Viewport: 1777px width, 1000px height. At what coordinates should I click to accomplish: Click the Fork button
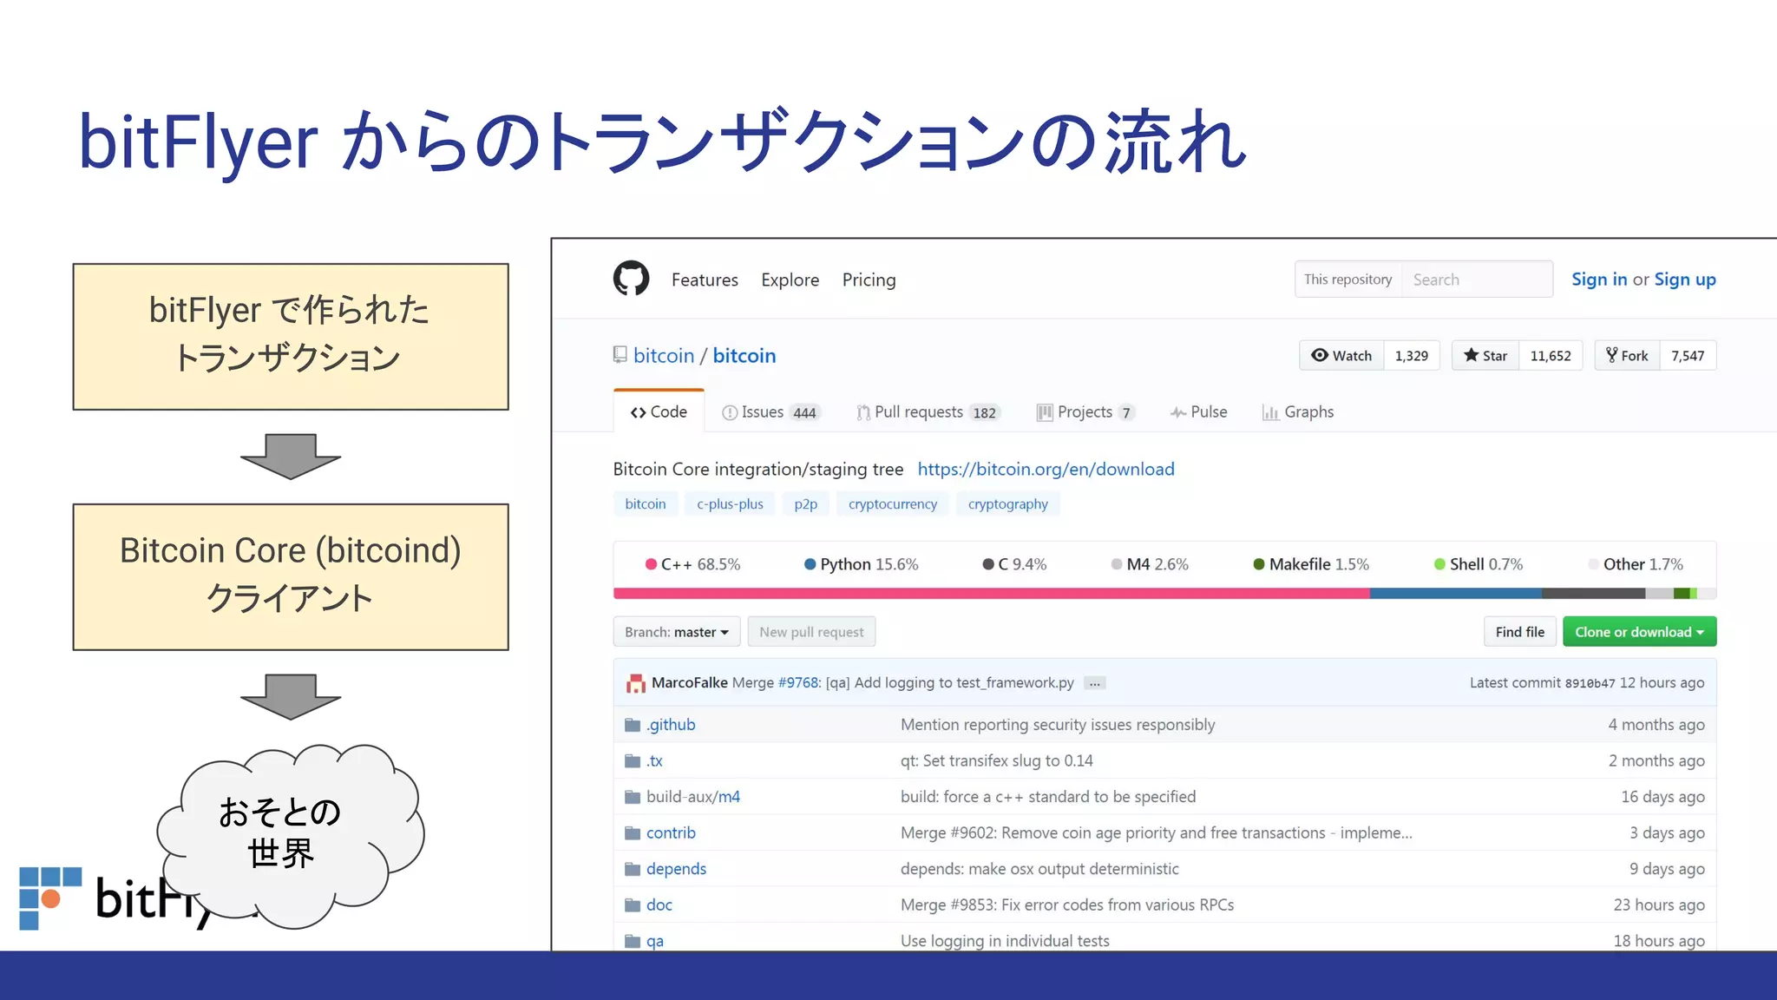coord(1627,355)
